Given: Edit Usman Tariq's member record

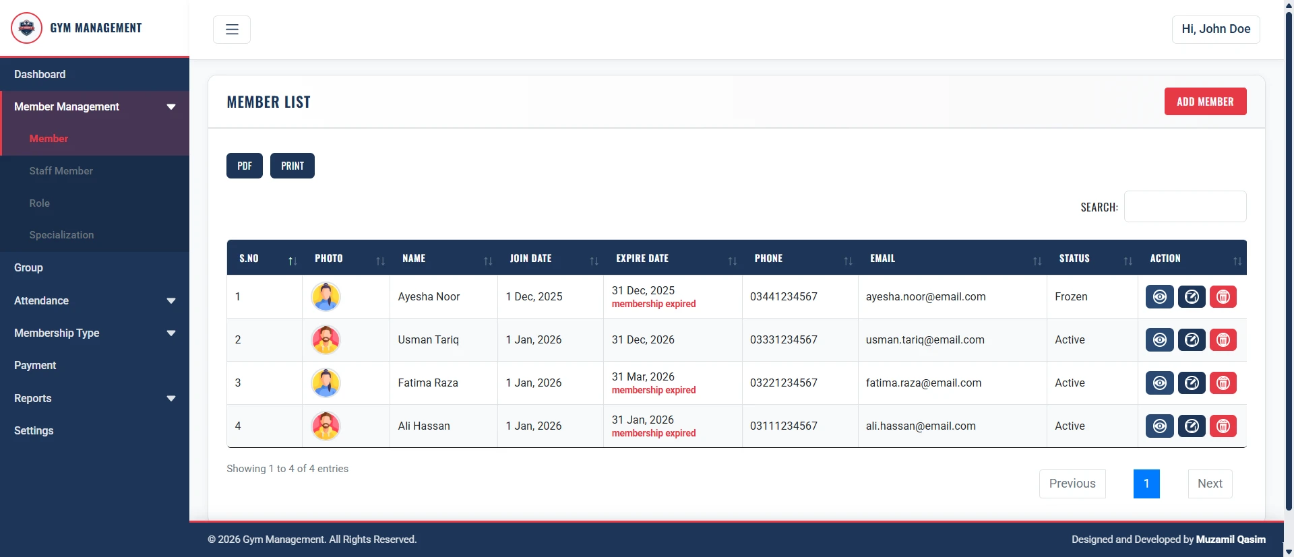Looking at the screenshot, I should coord(1191,339).
